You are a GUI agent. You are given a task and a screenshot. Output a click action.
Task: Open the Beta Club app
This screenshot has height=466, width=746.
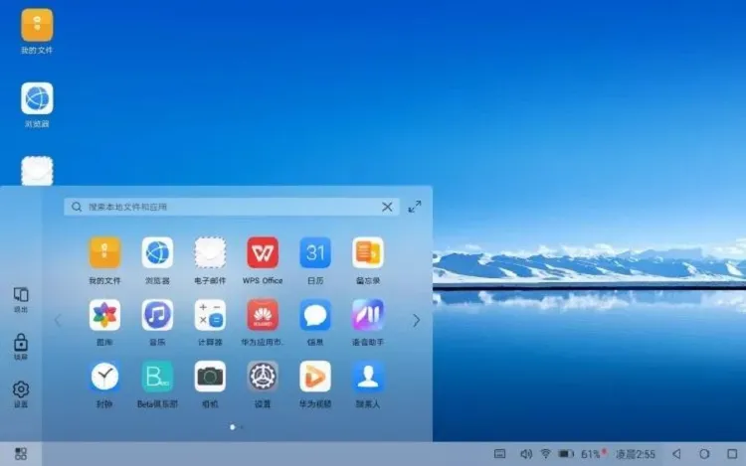coord(157,377)
